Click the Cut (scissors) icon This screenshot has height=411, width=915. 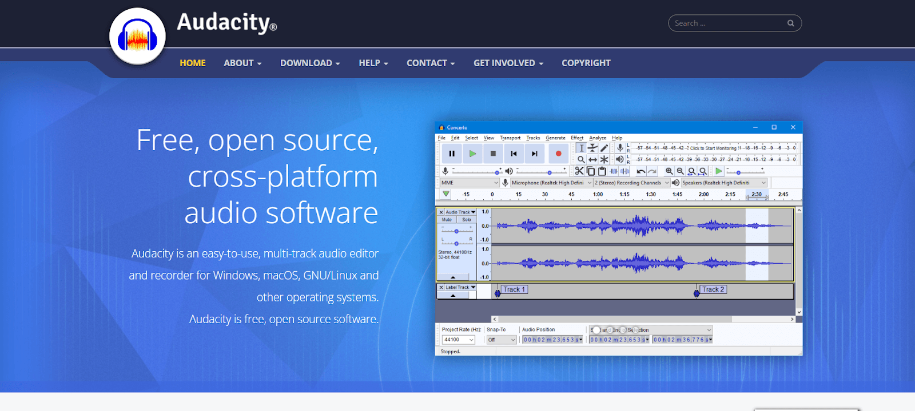(x=579, y=171)
